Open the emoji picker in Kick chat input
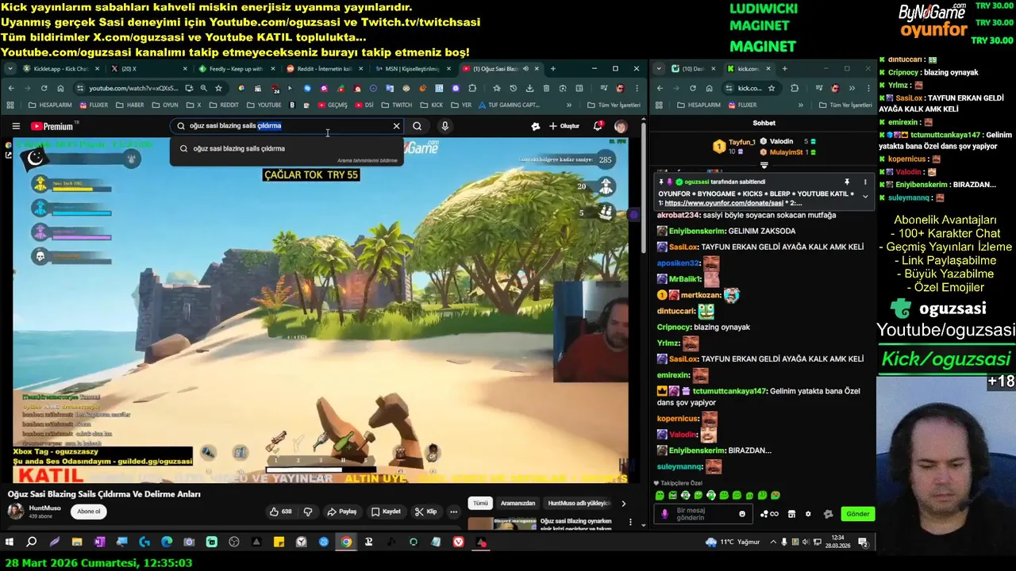The width and height of the screenshot is (1016, 571). click(x=742, y=514)
